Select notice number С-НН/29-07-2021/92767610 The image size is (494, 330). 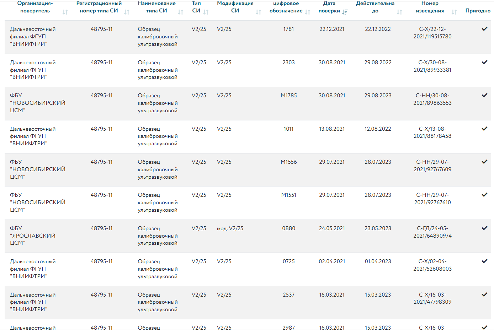coord(432,199)
